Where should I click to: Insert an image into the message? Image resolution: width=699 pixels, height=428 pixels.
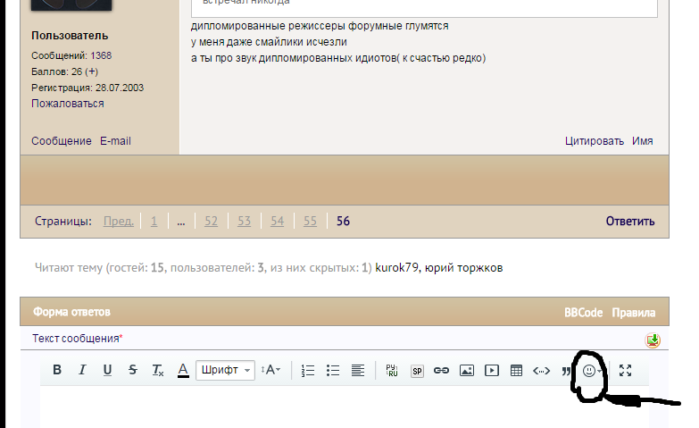(466, 370)
